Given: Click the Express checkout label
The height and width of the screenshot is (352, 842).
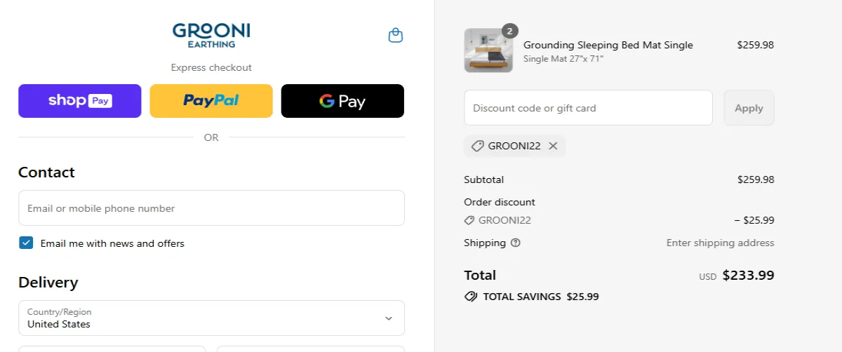Looking at the screenshot, I should coord(211,68).
